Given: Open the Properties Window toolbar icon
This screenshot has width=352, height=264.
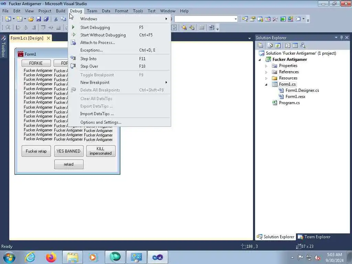Looking at the screenshot, I should pyautogui.click(x=253, y=19).
